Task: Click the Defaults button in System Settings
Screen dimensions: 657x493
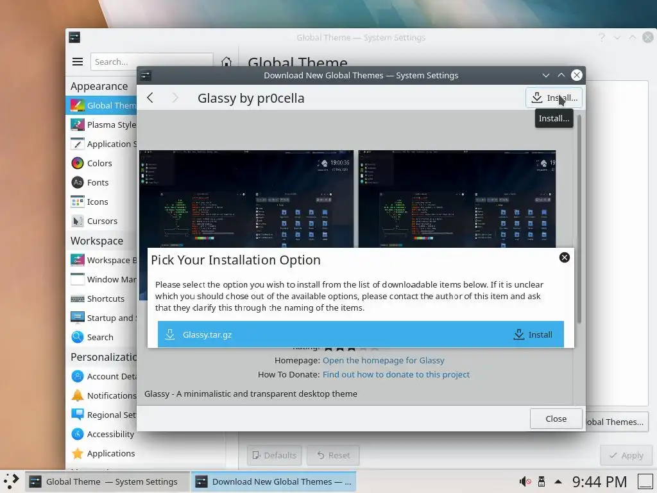Action: [274, 455]
